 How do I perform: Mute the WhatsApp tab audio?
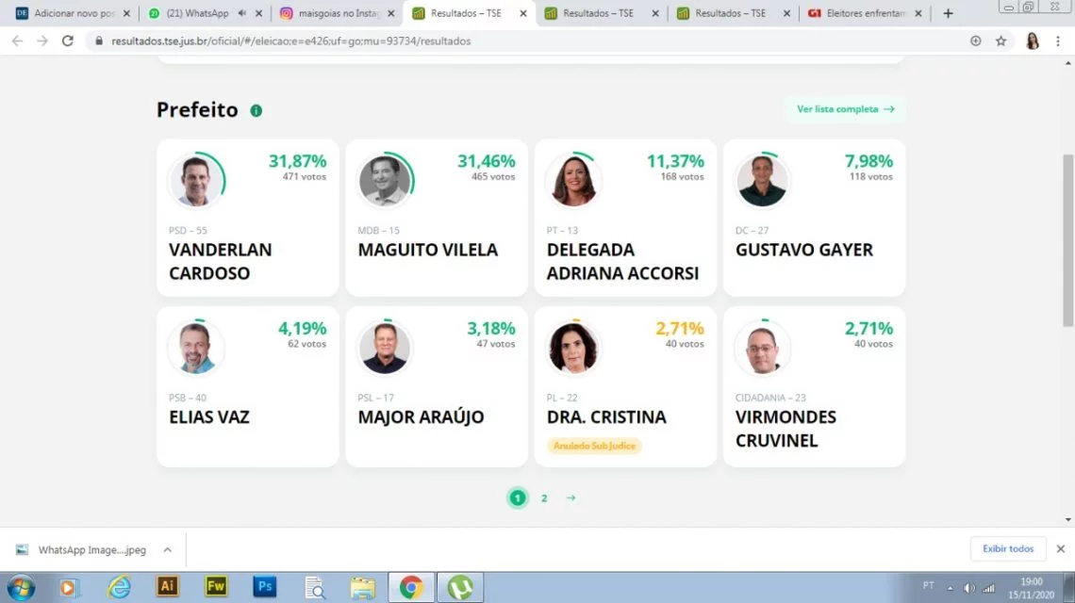point(242,13)
